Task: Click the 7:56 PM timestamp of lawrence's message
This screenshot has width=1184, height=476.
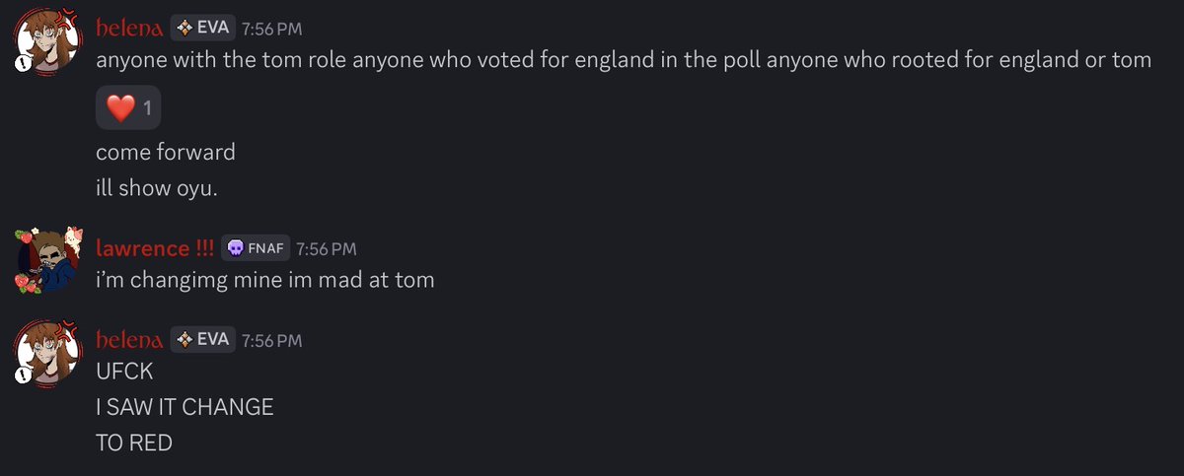Action: 326,249
